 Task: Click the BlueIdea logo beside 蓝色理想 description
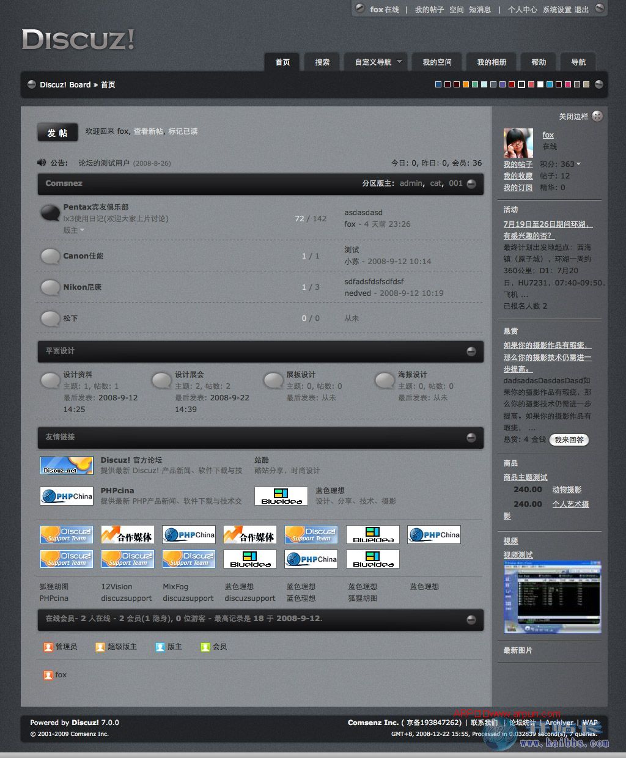click(281, 496)
